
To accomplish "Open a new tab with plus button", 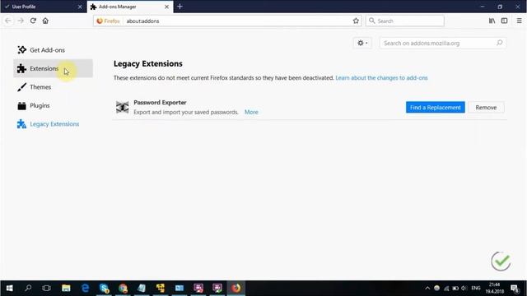I will (180, 7).
